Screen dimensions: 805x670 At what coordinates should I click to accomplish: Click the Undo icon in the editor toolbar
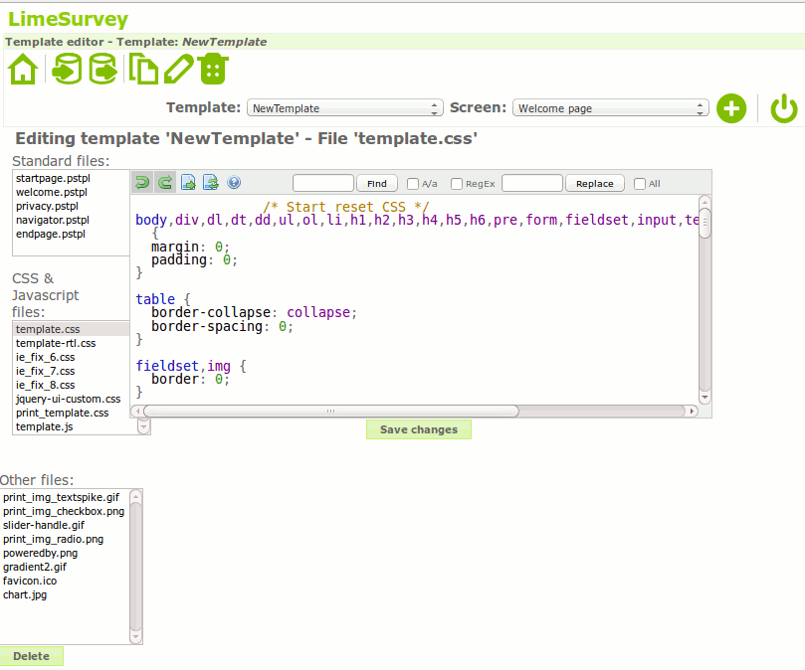point(142,183)
